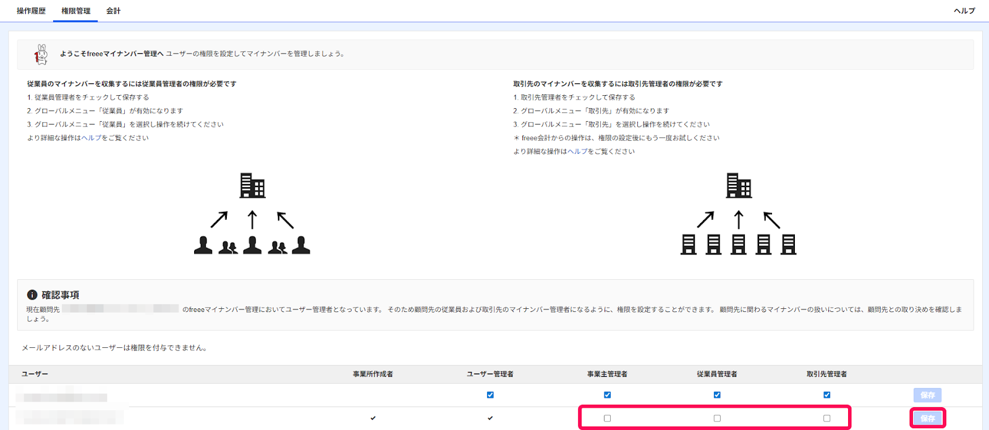Click the 従業員管理者 column header
989x430 pixels.
(717, 374)
